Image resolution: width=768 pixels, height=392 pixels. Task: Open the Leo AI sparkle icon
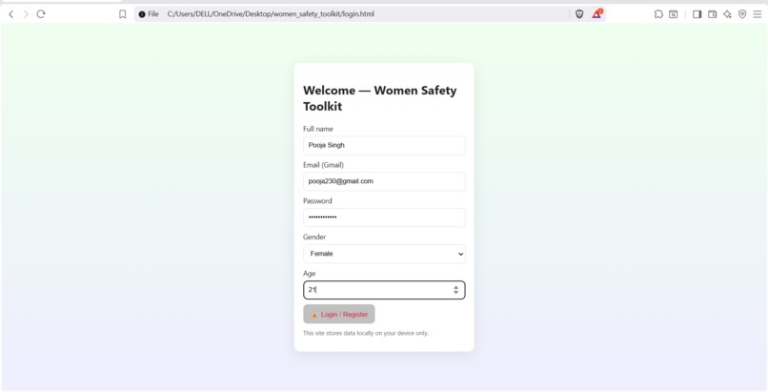click(727, 14)
